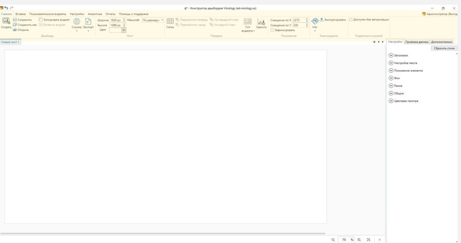Click Переместить назад
The height and width of the screenshot is (243, 461).
[191, 25]
